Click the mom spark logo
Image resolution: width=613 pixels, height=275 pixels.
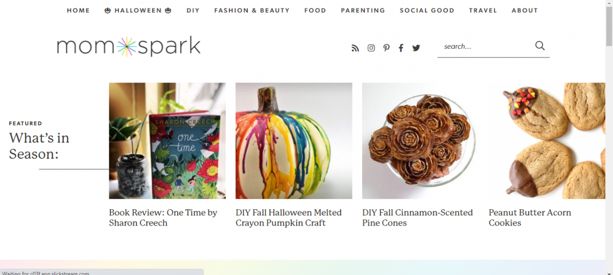[129, 46]
